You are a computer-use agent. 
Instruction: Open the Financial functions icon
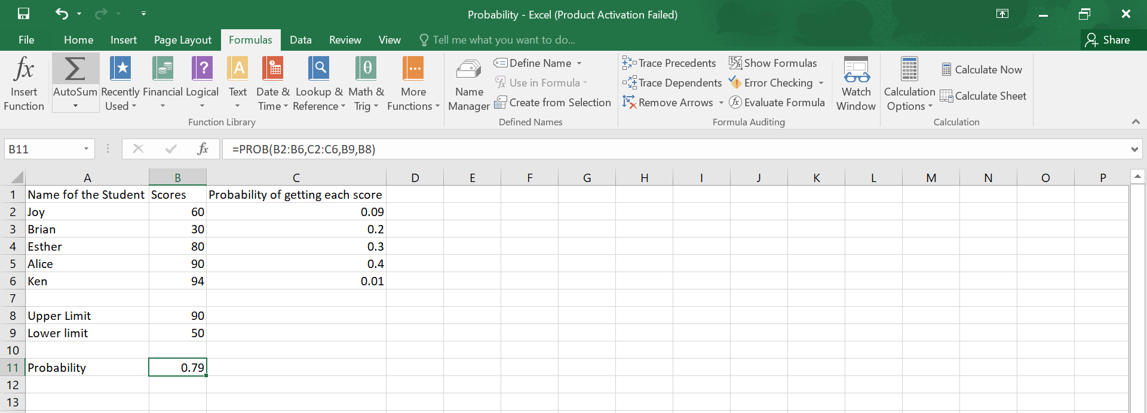(162, 69)
